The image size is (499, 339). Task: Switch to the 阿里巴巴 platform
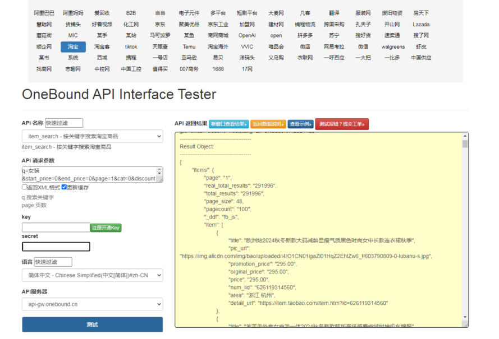(44, 13)
